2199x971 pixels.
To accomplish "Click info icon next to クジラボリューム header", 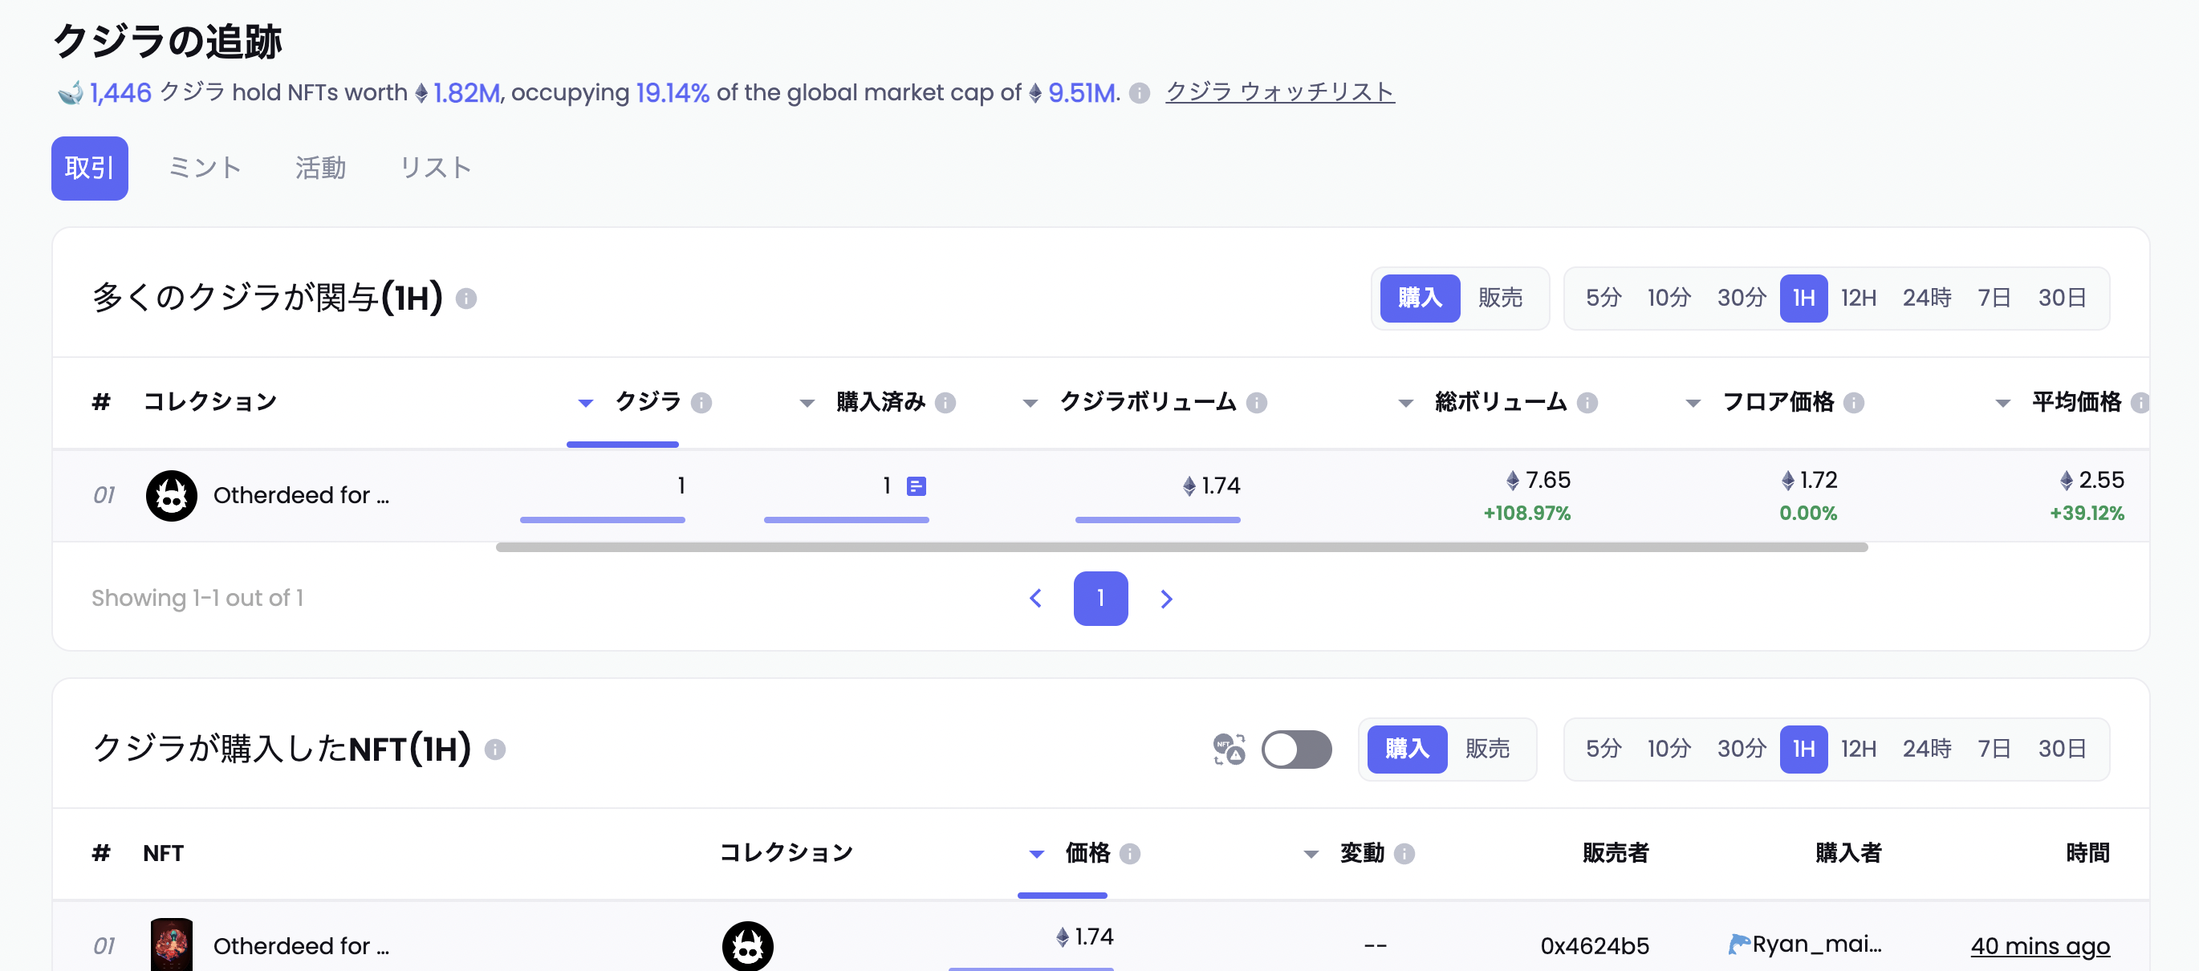I will pos(1257,403).
